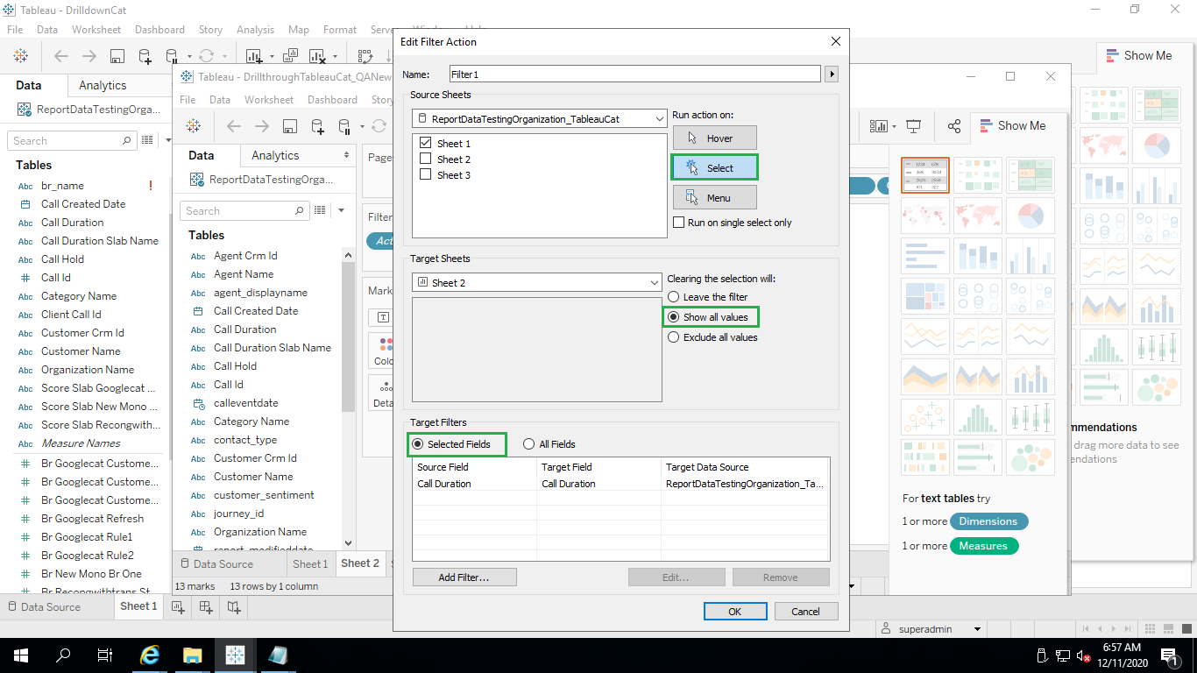Click the Search field in DrilldownCat data pane
Screen dimensions: 1197x673
pyautogui.click(x=72, y=140)
